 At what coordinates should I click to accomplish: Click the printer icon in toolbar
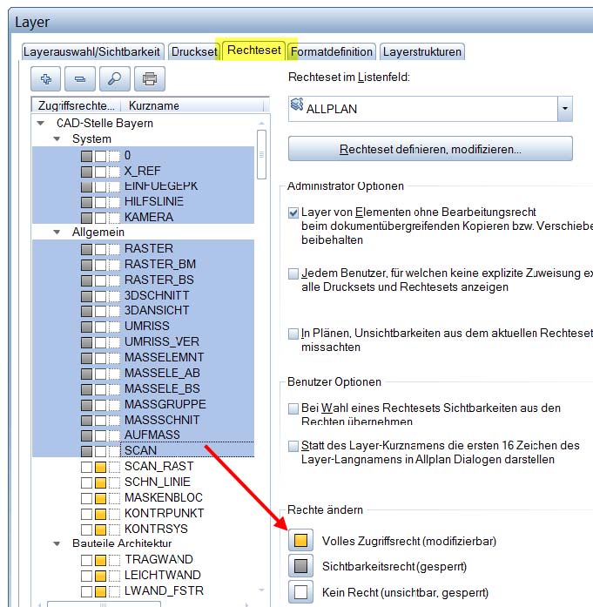149,79
